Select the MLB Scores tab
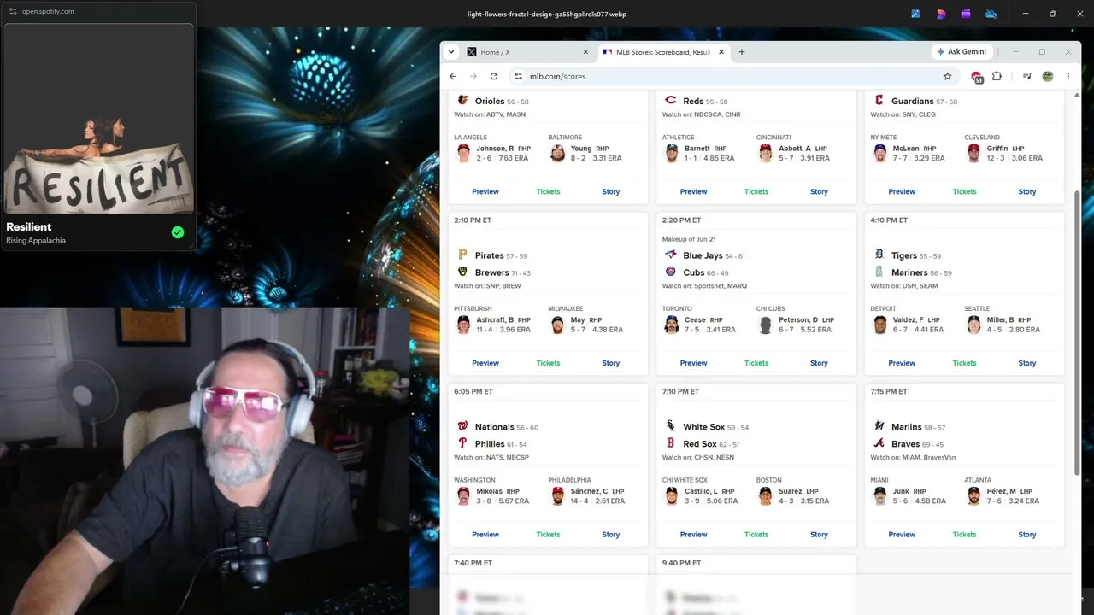 [663, 52]
